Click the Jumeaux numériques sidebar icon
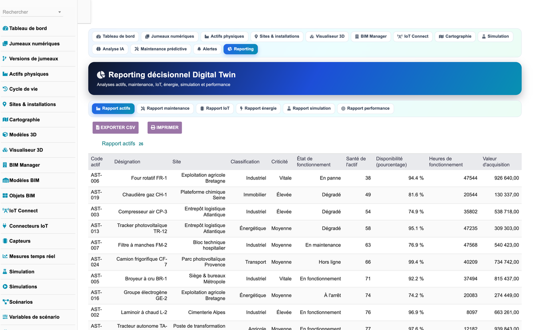Screen dimensions: 533x330 (5, 44)
